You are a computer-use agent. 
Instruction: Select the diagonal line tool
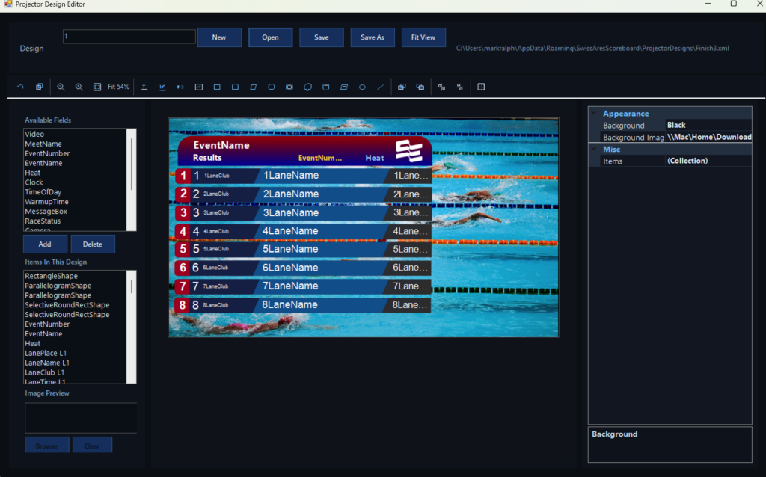click(380, 87)
